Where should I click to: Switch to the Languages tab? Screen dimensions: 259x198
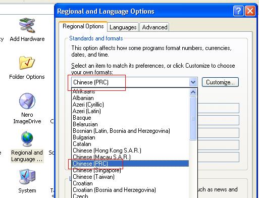tap(123, 27)
